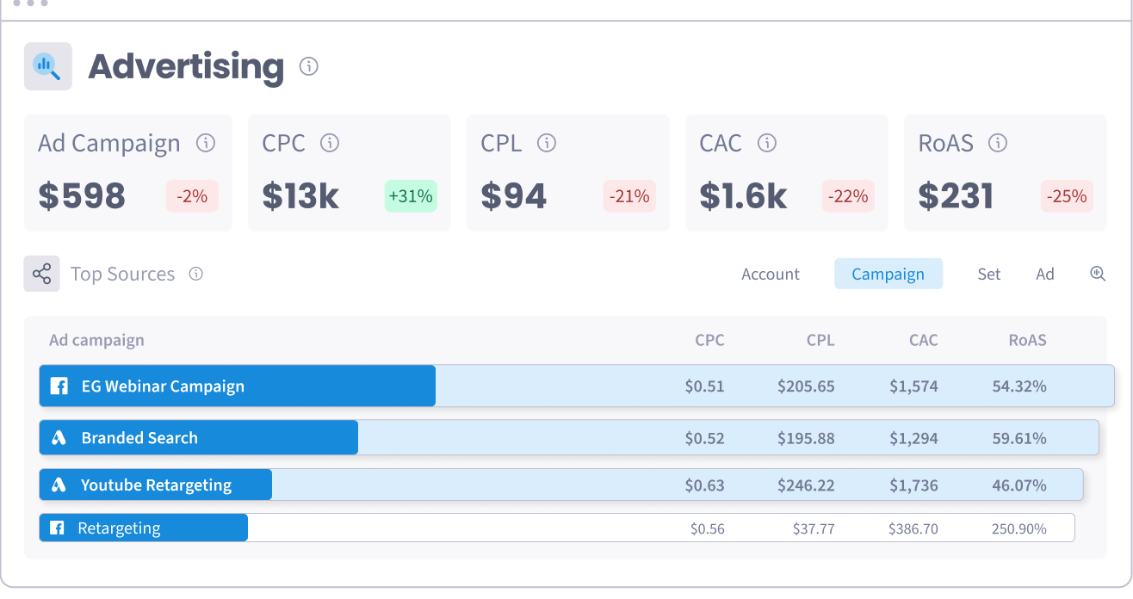Click info icon beside CPC card label

coord(330,143)
